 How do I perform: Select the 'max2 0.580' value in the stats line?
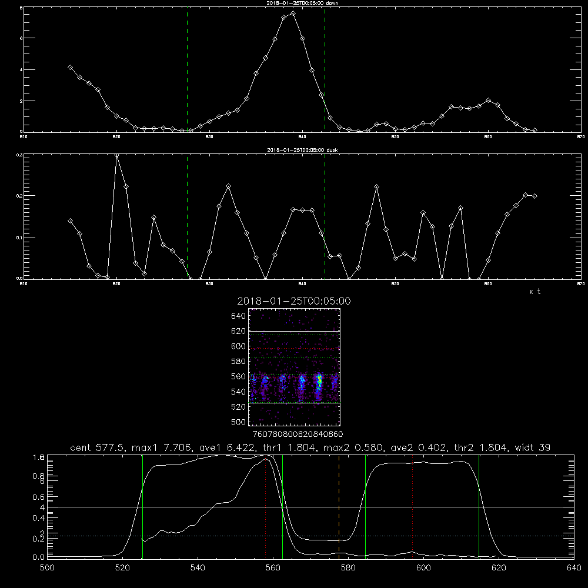[x=353, y=447]
